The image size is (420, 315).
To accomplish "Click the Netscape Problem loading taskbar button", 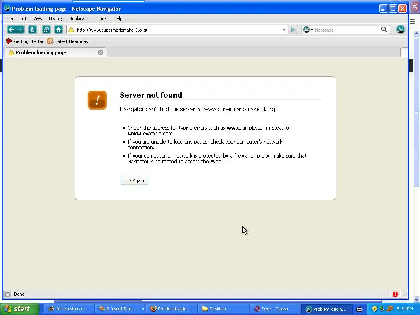I will tap(327, 309).
